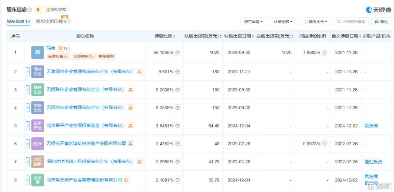Image resolution: width=394 pixels, height=192 pixels.
Task: Open 无锡芯存企业管理合伙企业 link
Action: 85,108
